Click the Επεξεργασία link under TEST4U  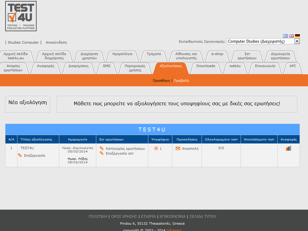pos(35,156)
